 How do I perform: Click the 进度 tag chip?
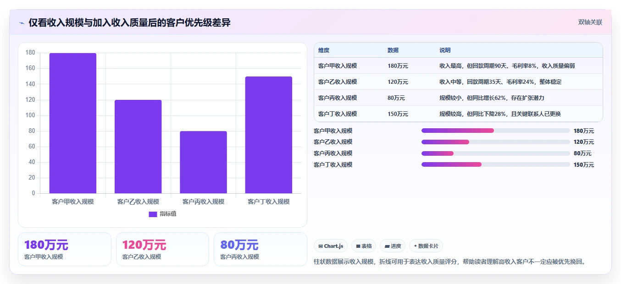393,246
